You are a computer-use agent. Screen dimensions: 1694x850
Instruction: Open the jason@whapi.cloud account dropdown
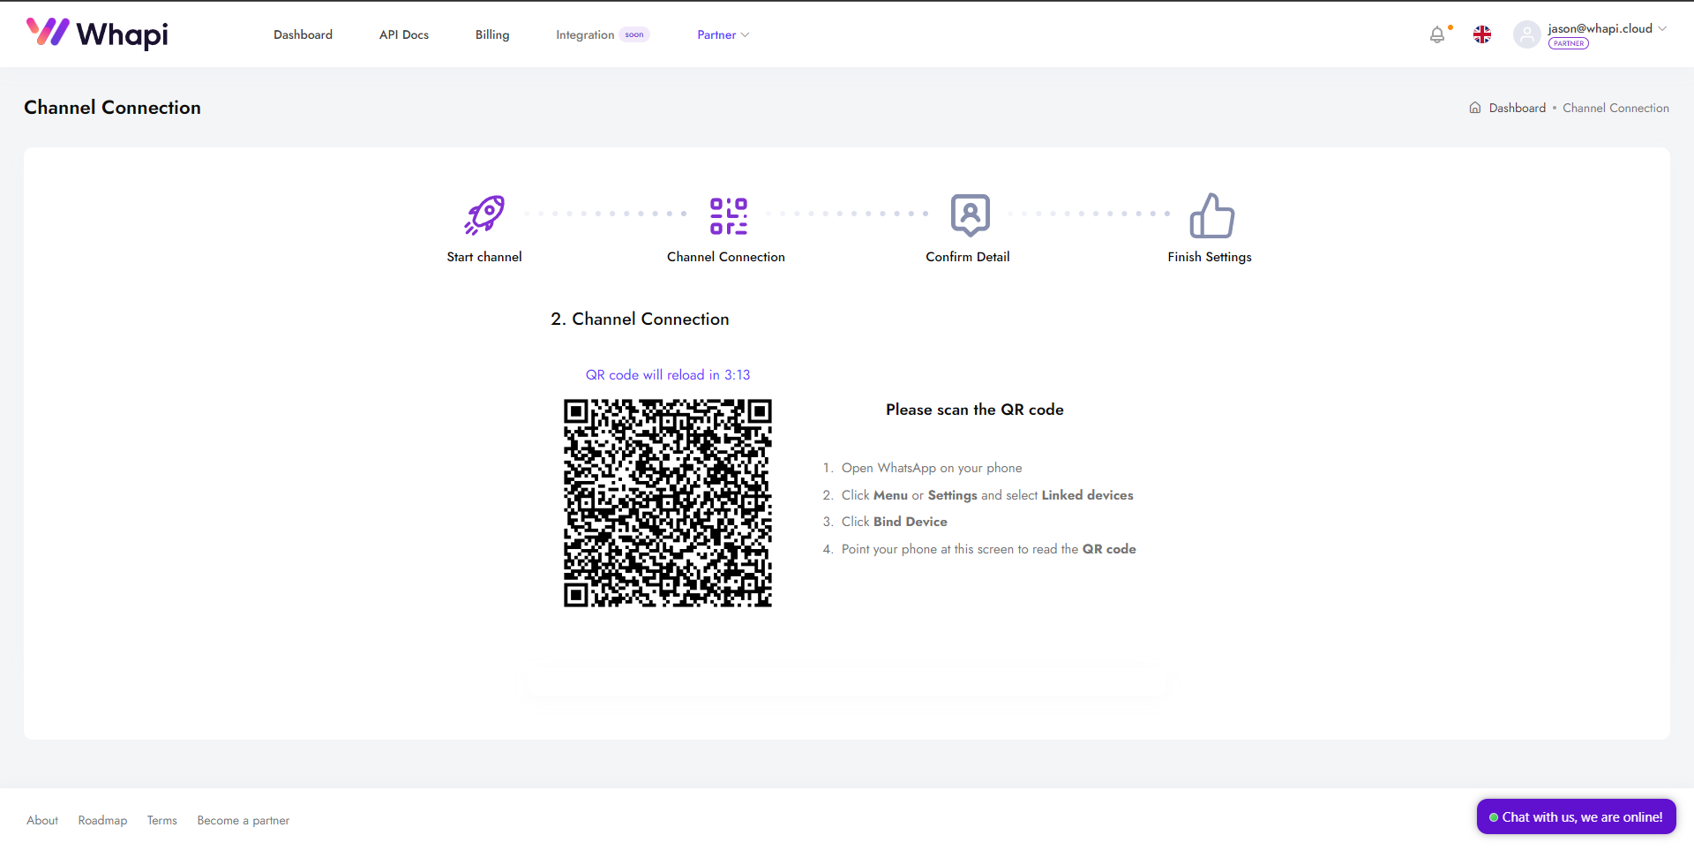point(1607,29)
